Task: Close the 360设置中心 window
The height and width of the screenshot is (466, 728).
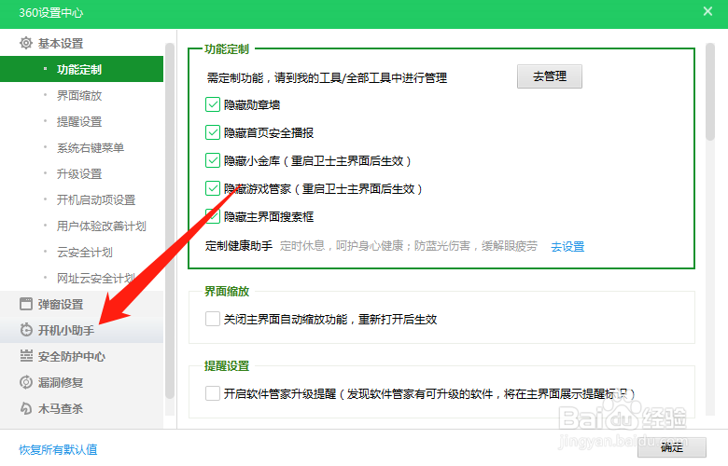Action: coord(707,11)
